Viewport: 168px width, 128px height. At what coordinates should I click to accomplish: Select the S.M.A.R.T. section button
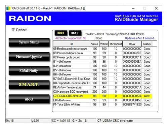(29, 85)
